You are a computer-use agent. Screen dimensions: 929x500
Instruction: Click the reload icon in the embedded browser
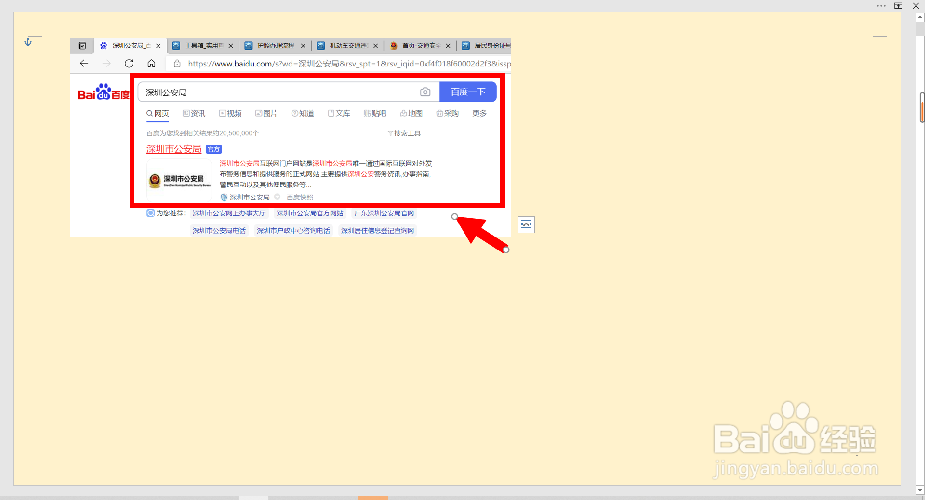click(129, 64)
